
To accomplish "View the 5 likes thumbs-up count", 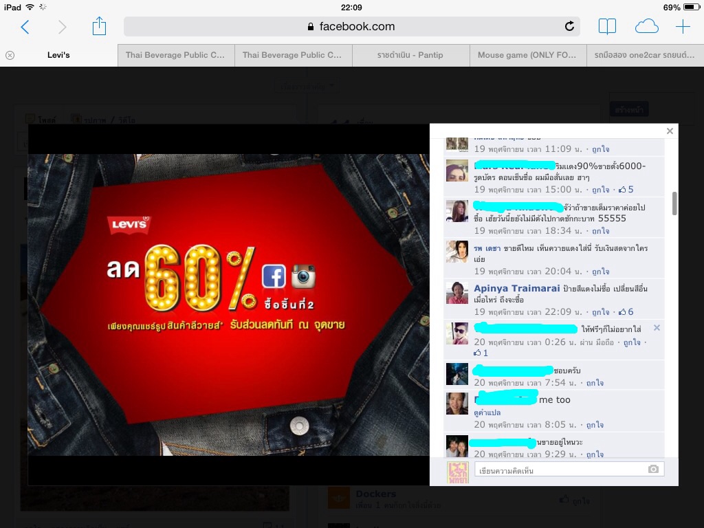I will click(626, 190).
